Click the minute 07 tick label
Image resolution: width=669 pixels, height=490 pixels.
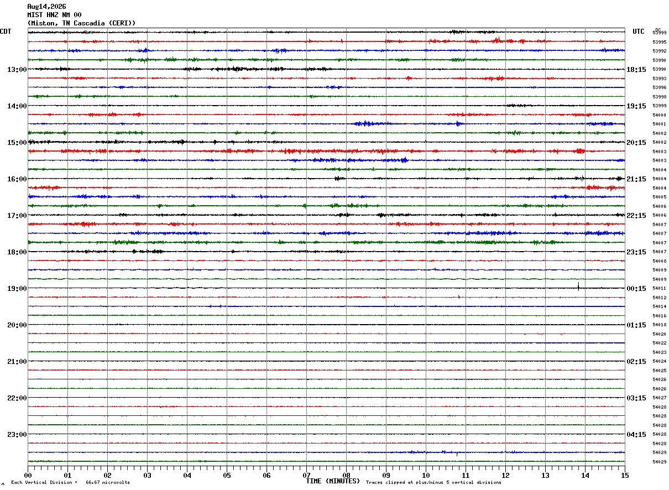[x=306, y=475]
